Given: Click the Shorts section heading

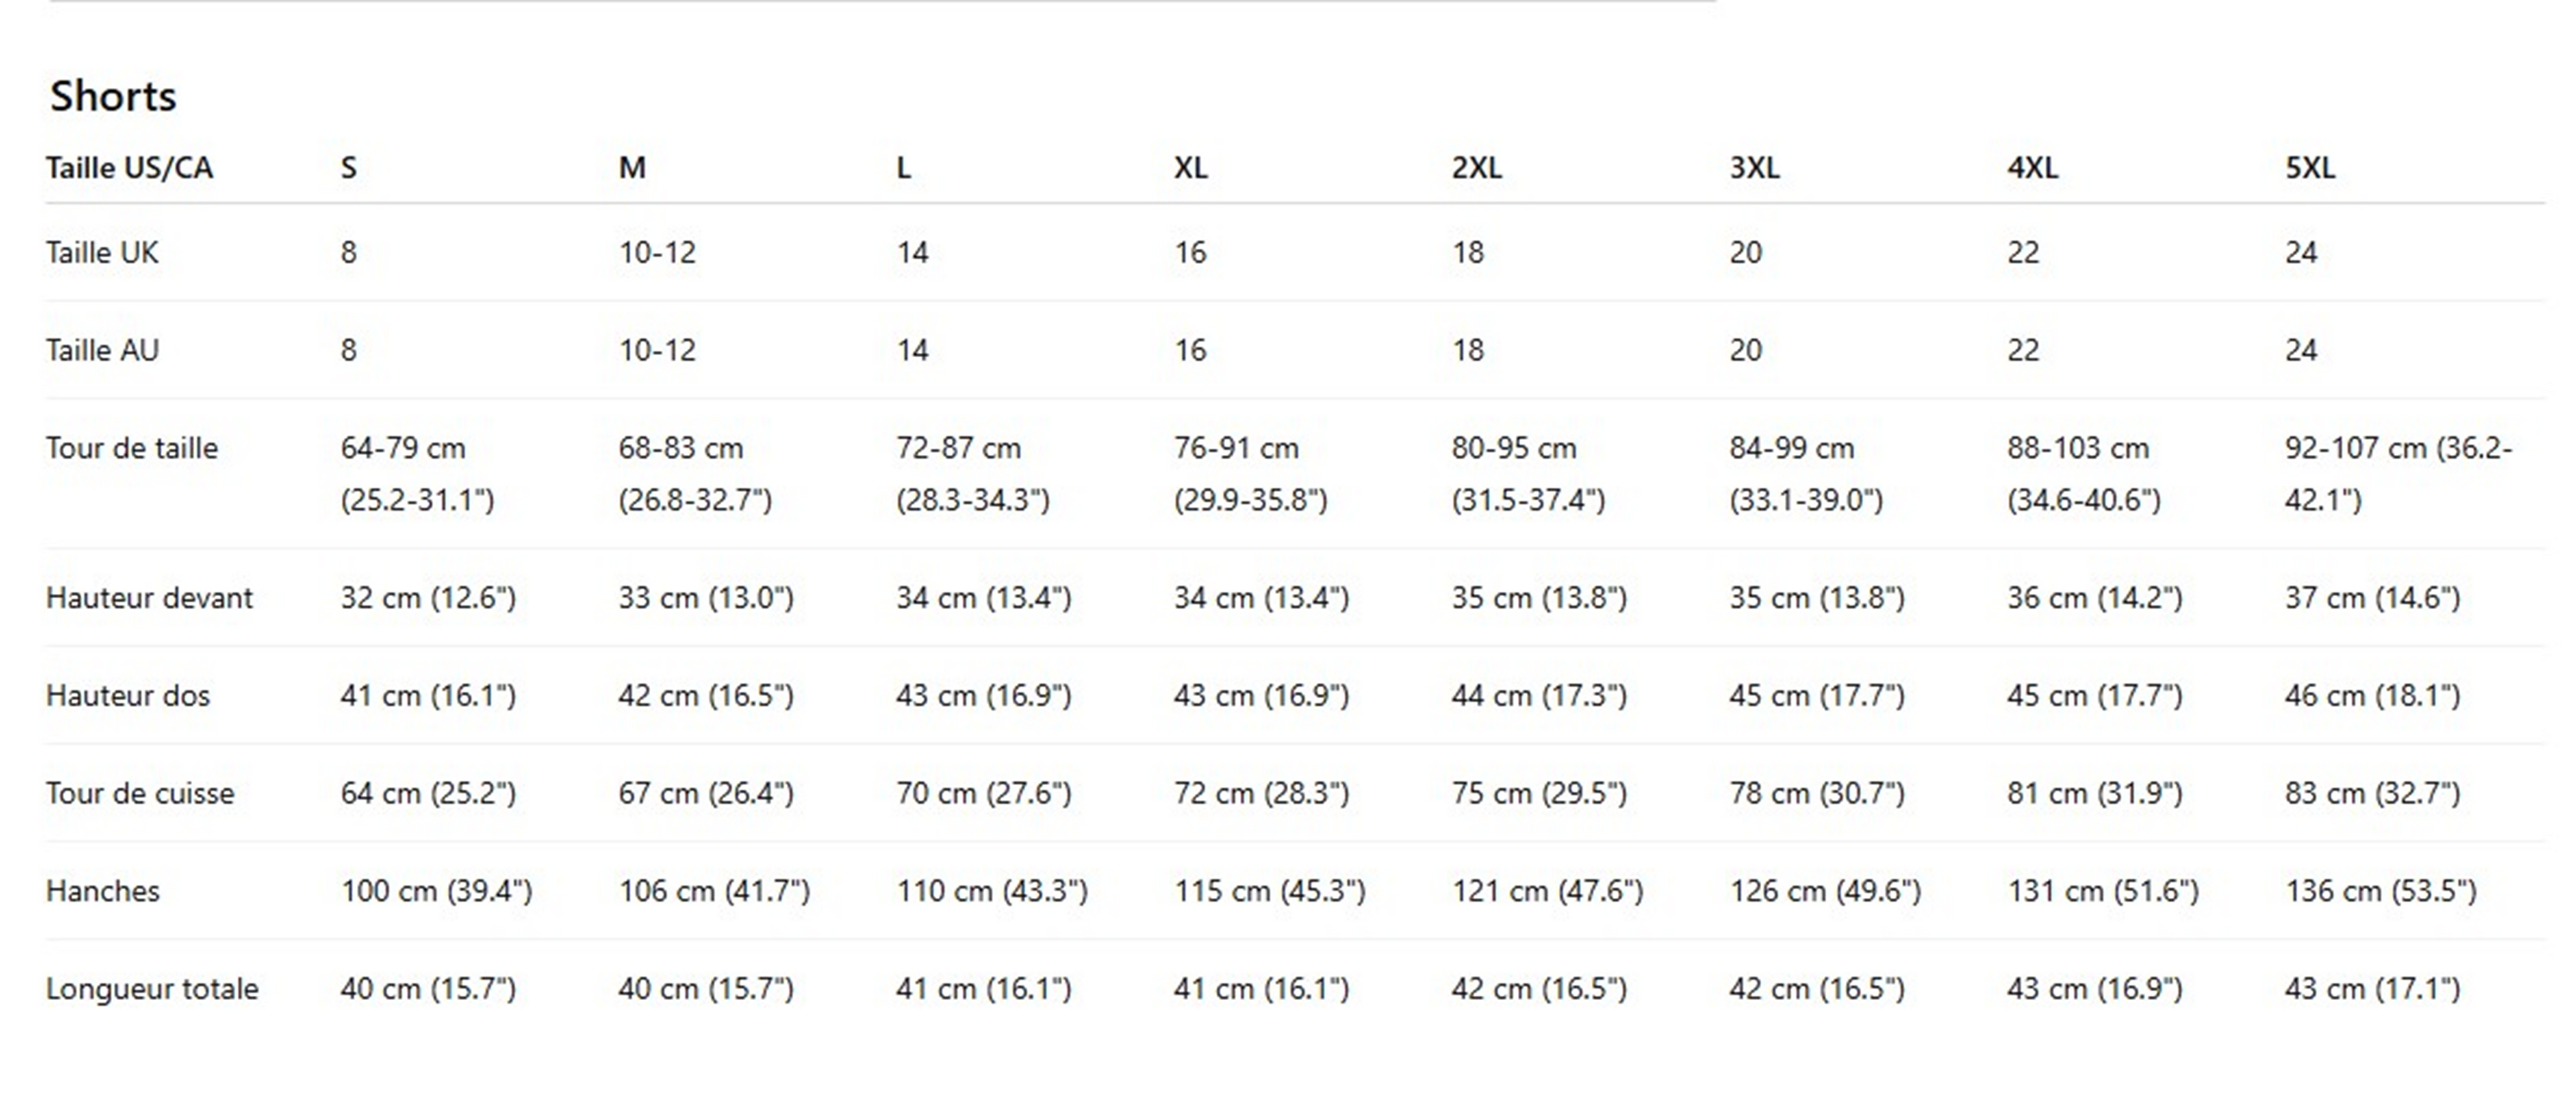Looking at the screenshot, I should pos(113,97).
